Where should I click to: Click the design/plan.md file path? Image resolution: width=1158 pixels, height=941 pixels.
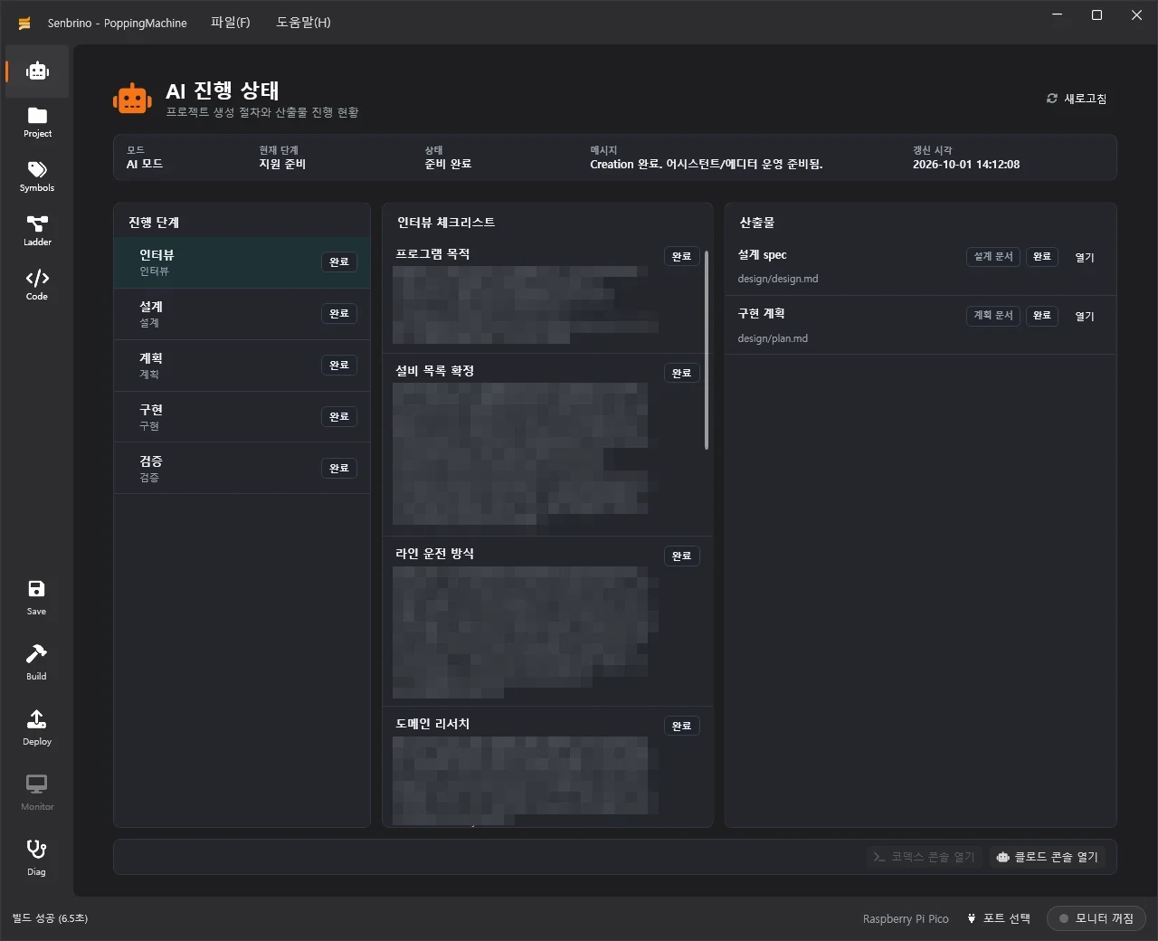coord(773,338)
